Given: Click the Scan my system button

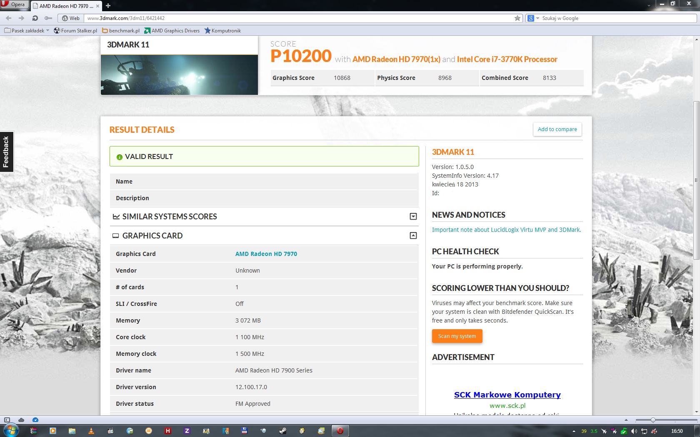Looking at the screenshot, I should [x=457, y=336].
